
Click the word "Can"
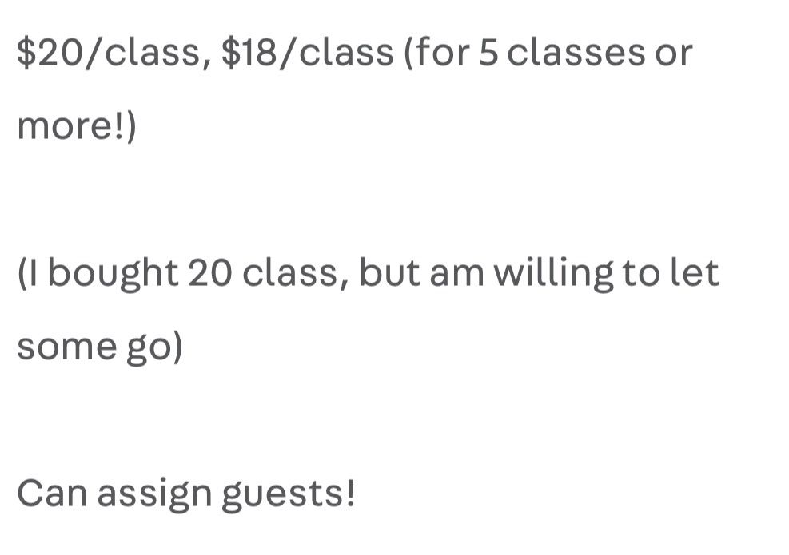click(x=51, y=494)
